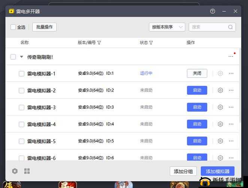Open settings gear for 雷电模拟器-1

[220, 73]
